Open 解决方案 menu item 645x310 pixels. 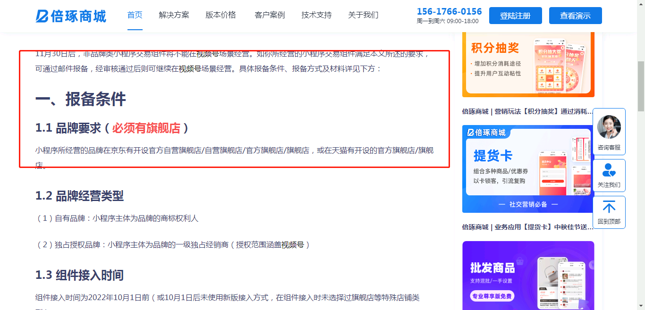tap(174, 15)
